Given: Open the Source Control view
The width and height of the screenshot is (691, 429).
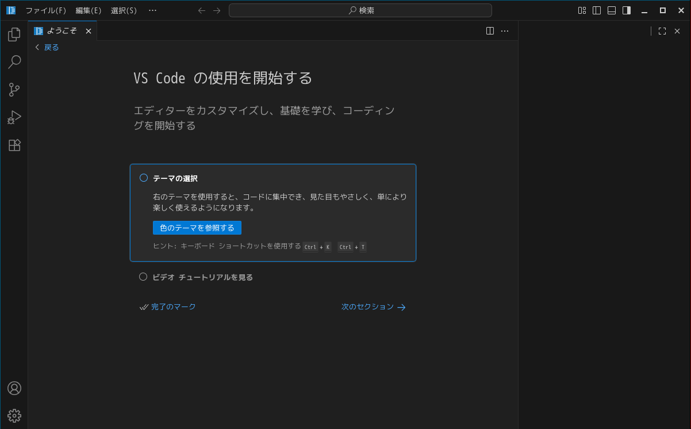Looking at the screenshot, I should (14, 90).
